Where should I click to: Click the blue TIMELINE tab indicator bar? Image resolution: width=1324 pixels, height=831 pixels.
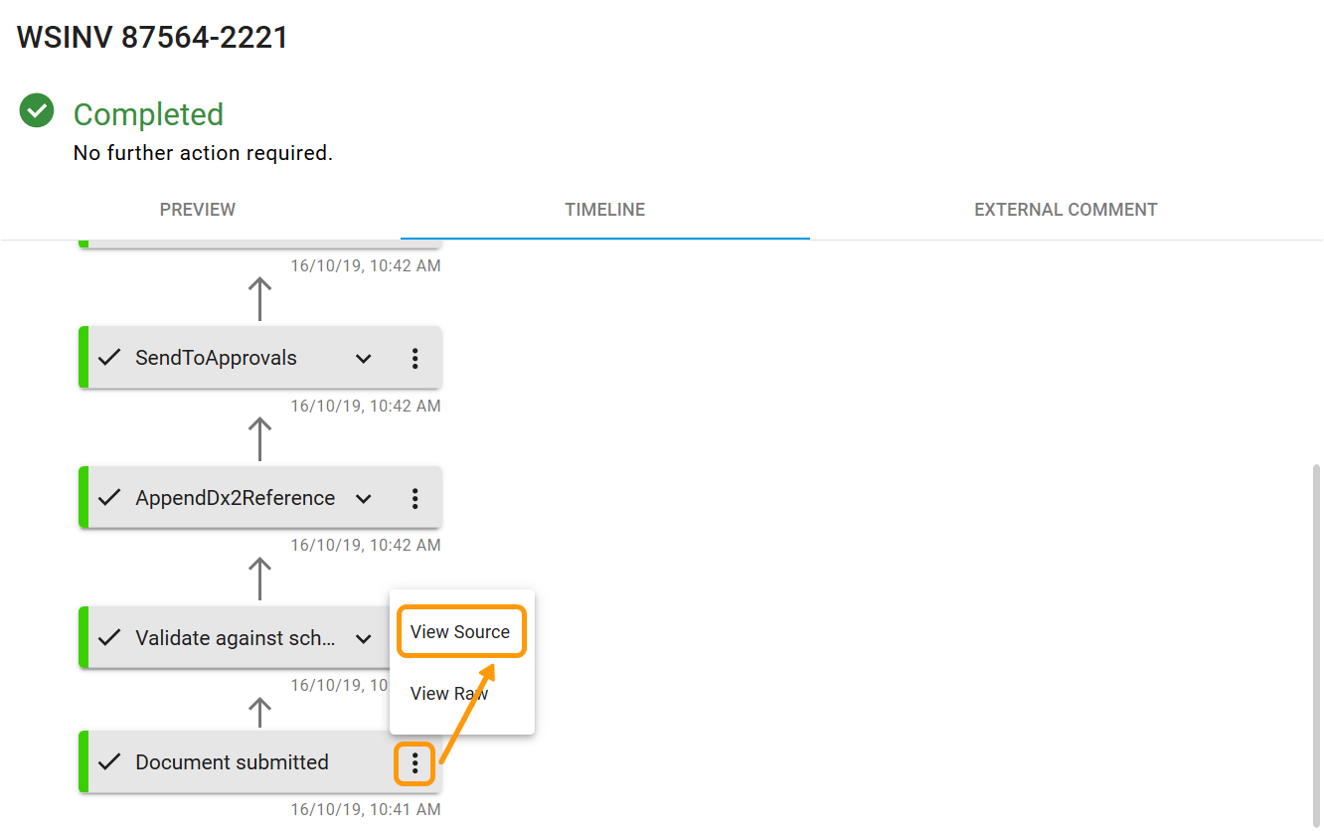604,236
